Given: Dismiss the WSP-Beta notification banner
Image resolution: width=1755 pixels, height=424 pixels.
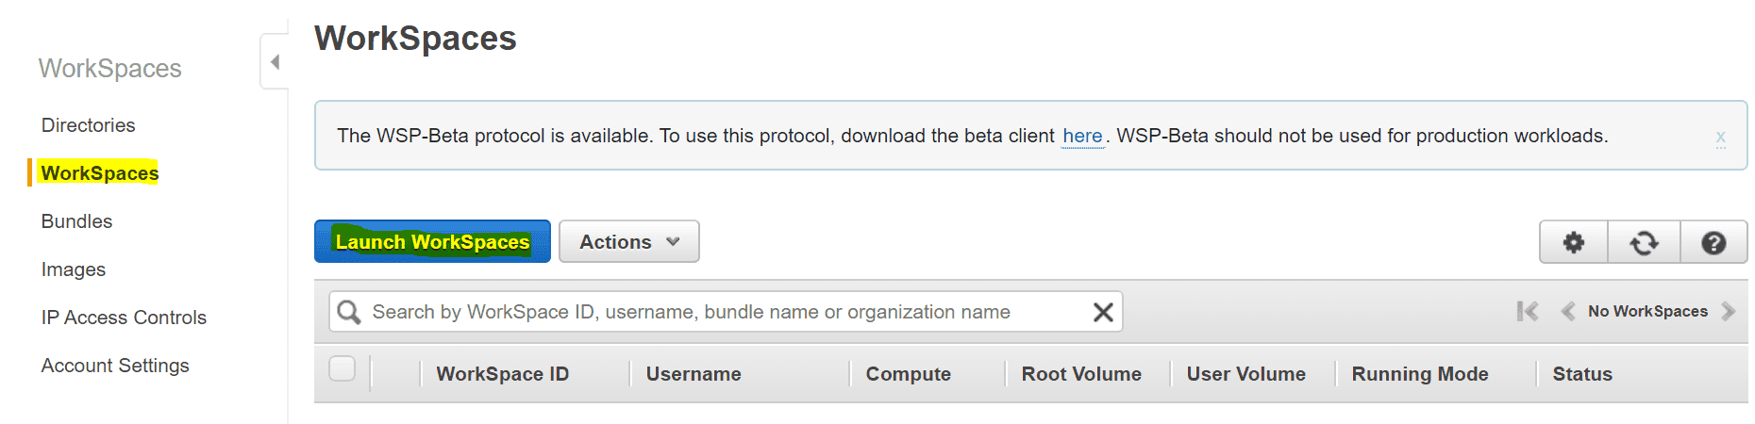Looking at the screenshot, I should tap(1720, 138).
